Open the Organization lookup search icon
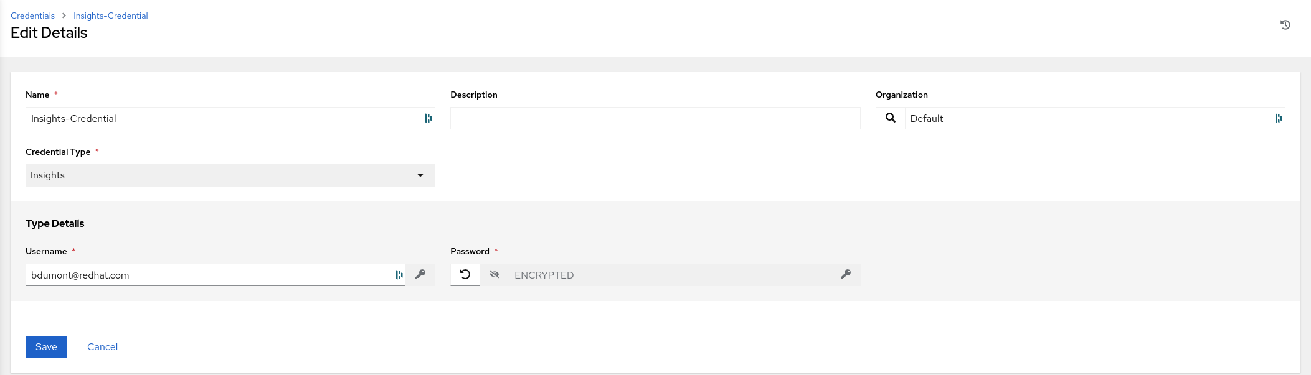This screenshot has width=1311, height=375. (x=891, y=118)
